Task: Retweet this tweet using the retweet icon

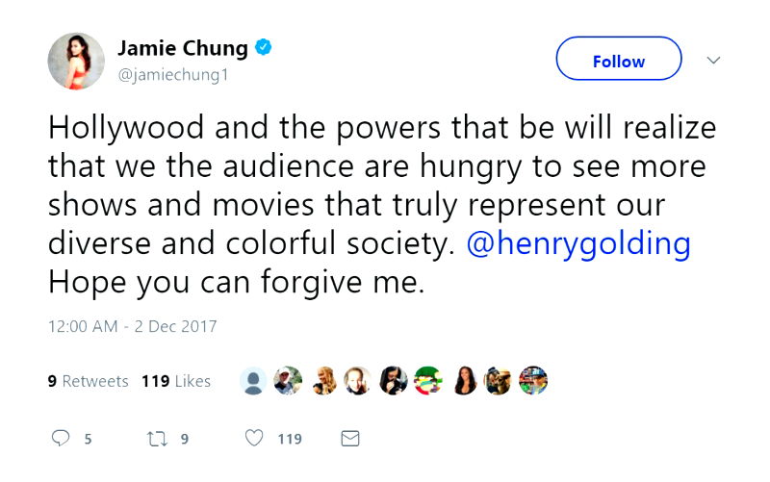Action: tap(156, 439)
